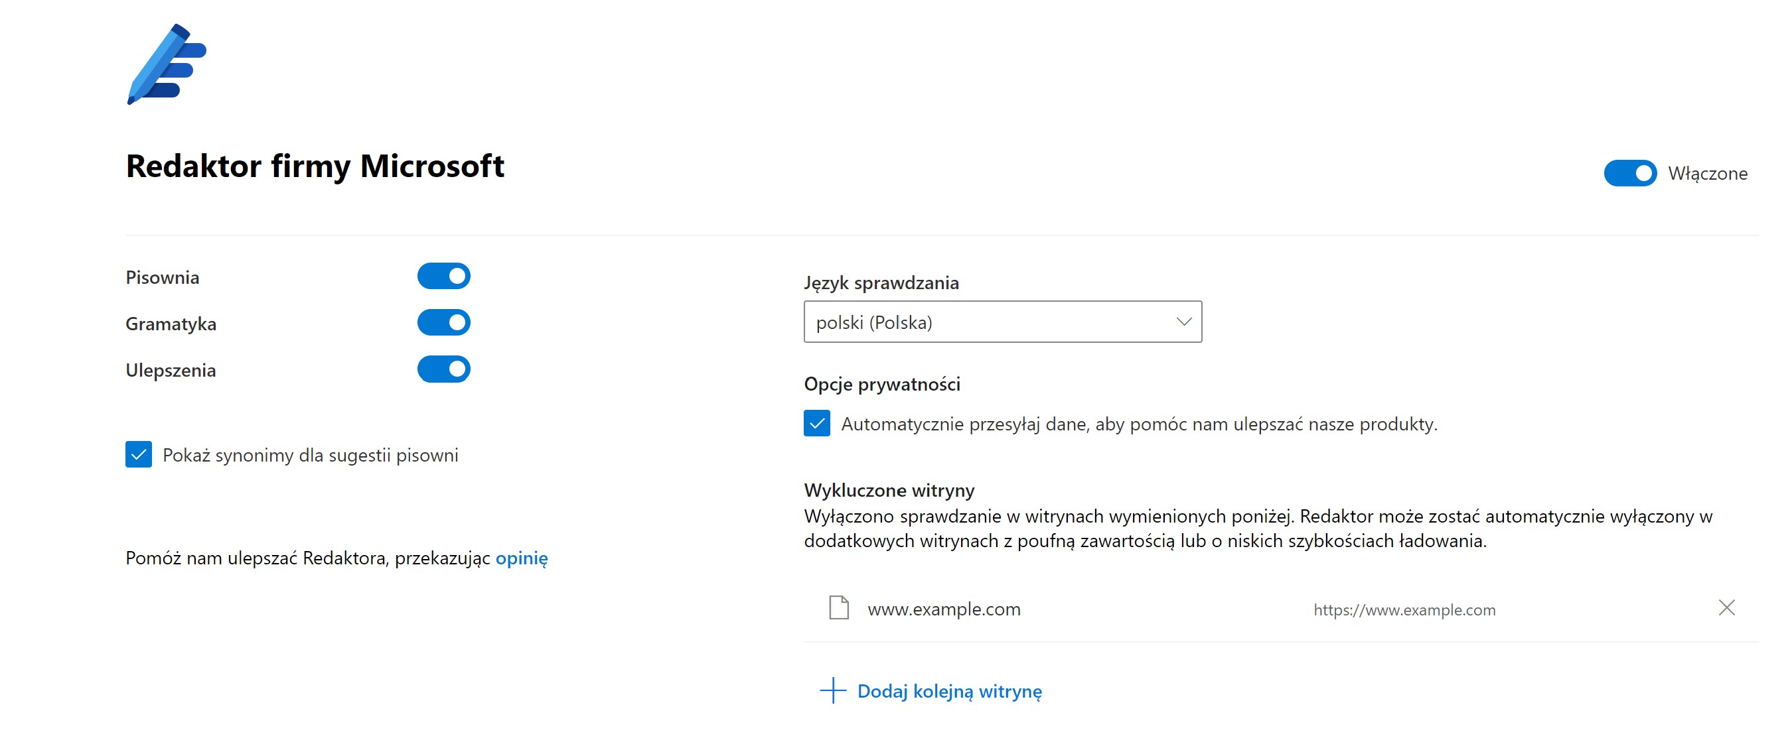Click the Wykluczone witryny heading
1792x756 pixels.
(x=889, y=491)
